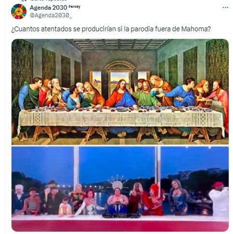The image size is (233, 234).
Task: Open the lower ceremony tableau photo
Action: click(x=120, y=189)
